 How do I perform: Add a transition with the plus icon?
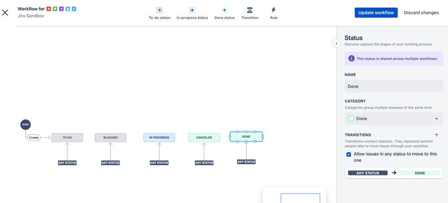[436, 135]
